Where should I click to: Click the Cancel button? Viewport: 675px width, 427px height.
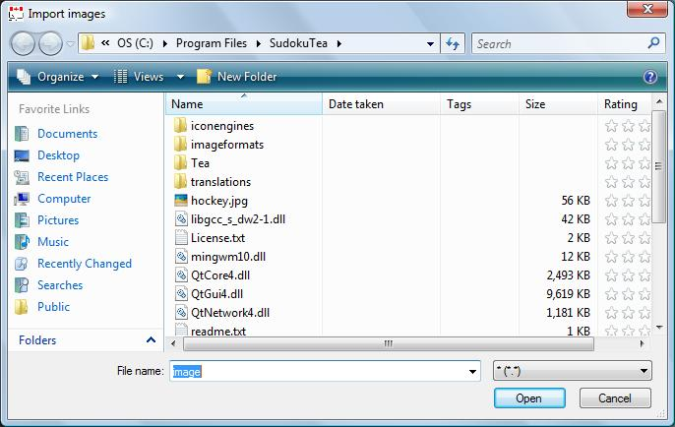coord(614,398)
